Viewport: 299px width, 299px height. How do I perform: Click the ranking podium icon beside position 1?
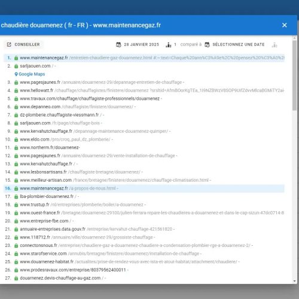pos(169,45)
